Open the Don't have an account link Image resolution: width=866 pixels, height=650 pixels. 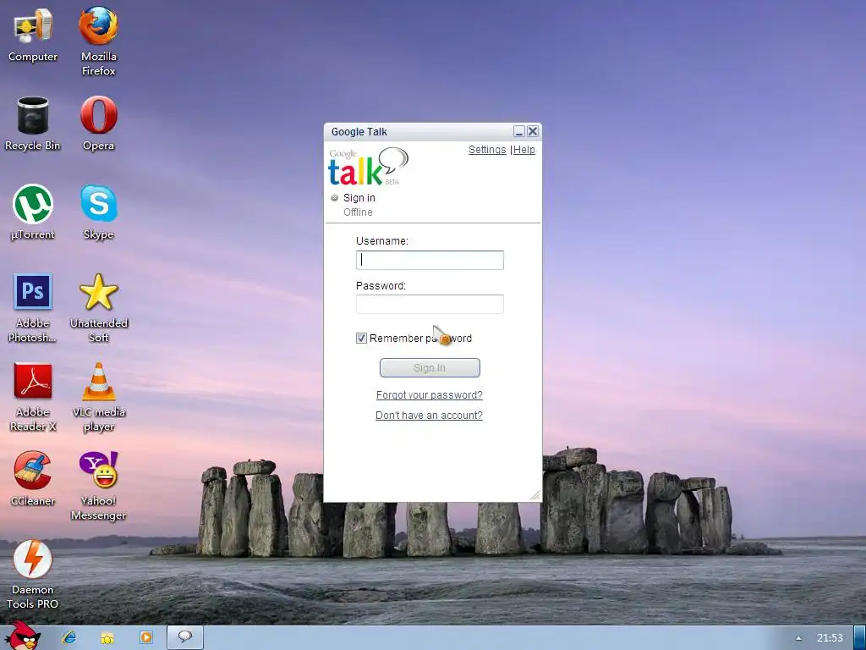[x=429, y=415]
